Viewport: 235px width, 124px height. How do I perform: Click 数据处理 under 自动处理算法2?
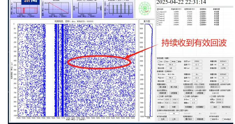coord(189,93)
